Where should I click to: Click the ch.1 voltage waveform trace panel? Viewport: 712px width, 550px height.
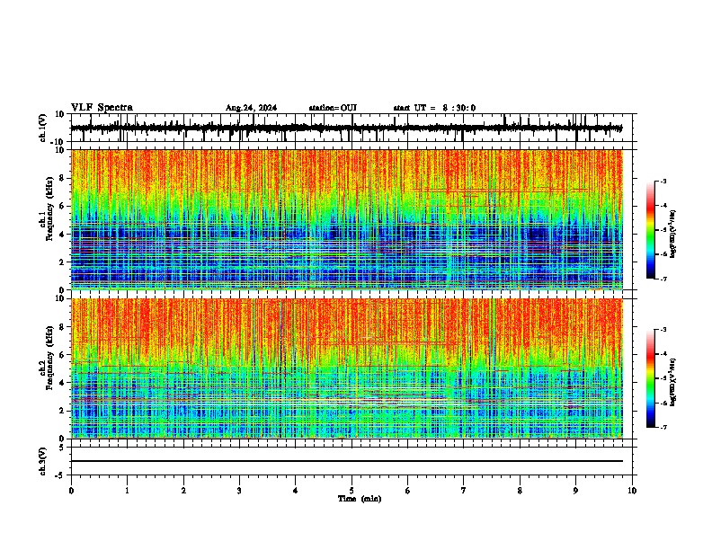click(x=352, y=128)
